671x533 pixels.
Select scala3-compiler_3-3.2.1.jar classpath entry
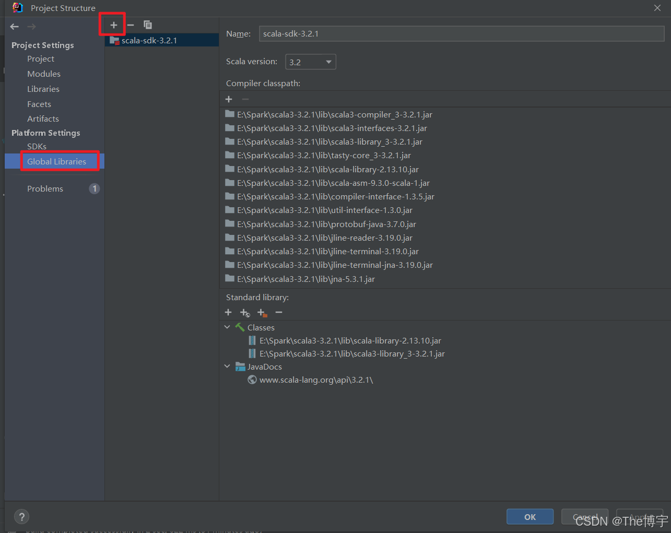tap(334, 115)
